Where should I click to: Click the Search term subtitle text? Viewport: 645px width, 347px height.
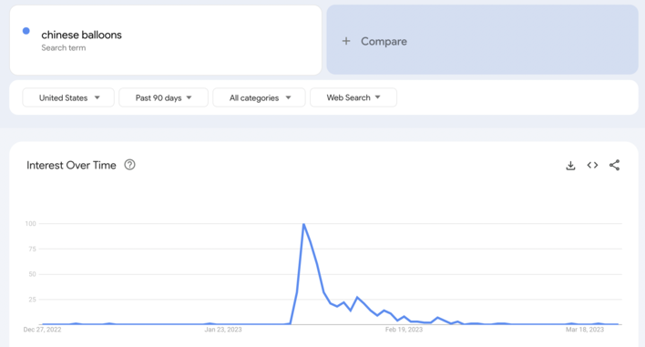[x=64, y=48]
